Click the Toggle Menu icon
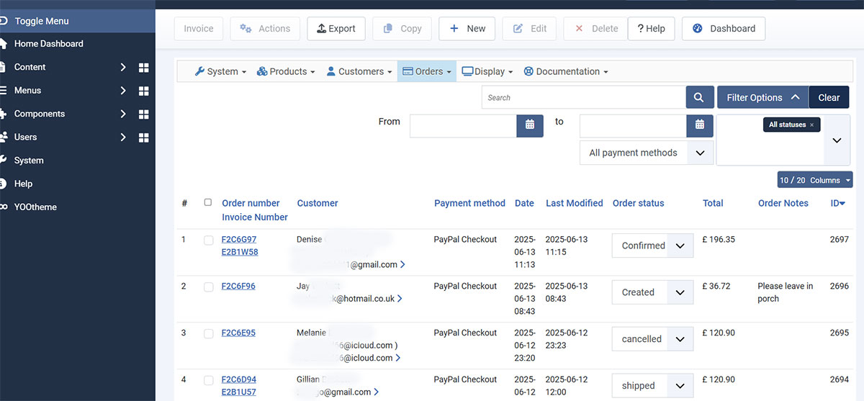864x401 pixels. (4, 21)
